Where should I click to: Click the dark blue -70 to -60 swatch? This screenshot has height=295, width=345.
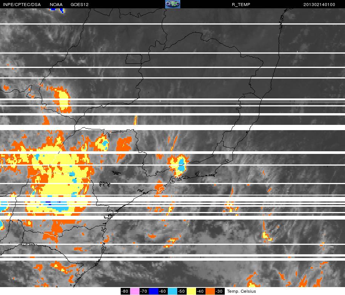[153, 291]
